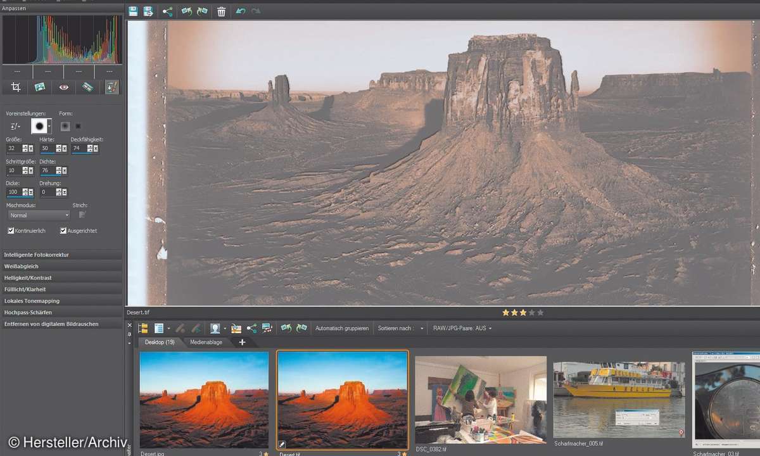
Task: Click the red-eye removal tool icon
Action: point(64,87)
